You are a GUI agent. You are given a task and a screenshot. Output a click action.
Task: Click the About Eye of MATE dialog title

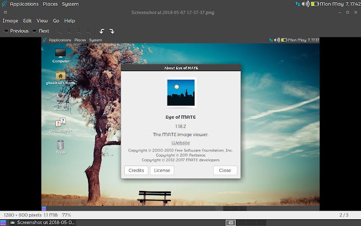pos(181,68)
